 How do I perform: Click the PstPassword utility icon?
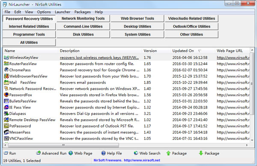coord(6,126)
